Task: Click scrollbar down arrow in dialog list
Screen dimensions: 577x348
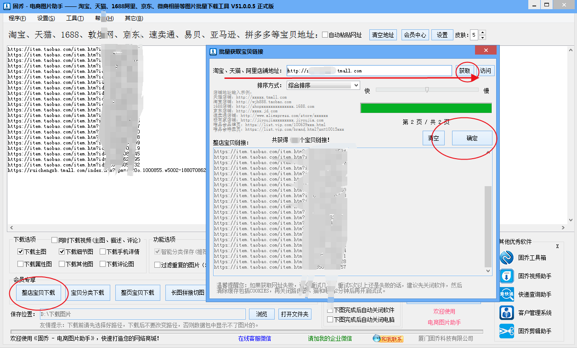Action: (x=488, y=271)
